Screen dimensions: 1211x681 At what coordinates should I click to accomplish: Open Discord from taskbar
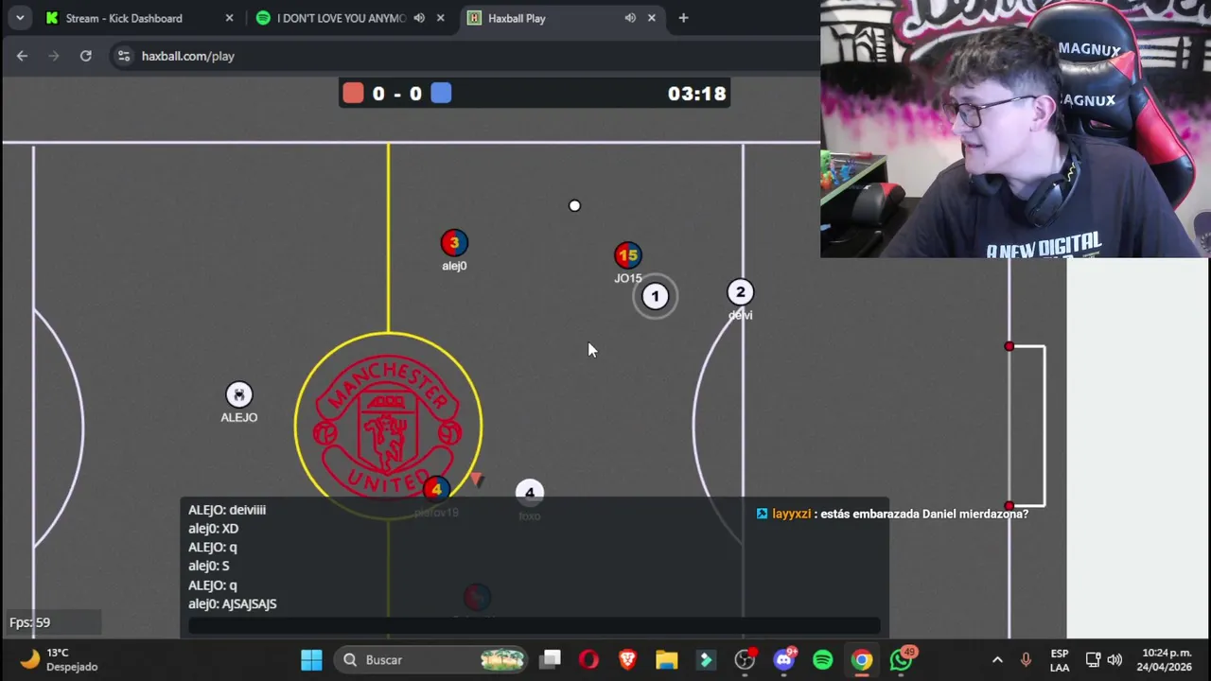(x=784, y=659)
